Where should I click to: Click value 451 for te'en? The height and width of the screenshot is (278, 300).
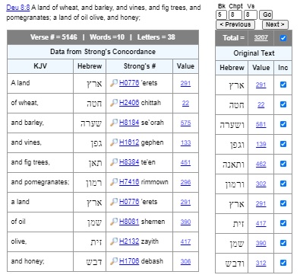pyautogui.click(x=185, y=162)
